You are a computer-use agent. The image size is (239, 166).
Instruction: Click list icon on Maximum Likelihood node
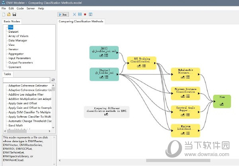188,133
